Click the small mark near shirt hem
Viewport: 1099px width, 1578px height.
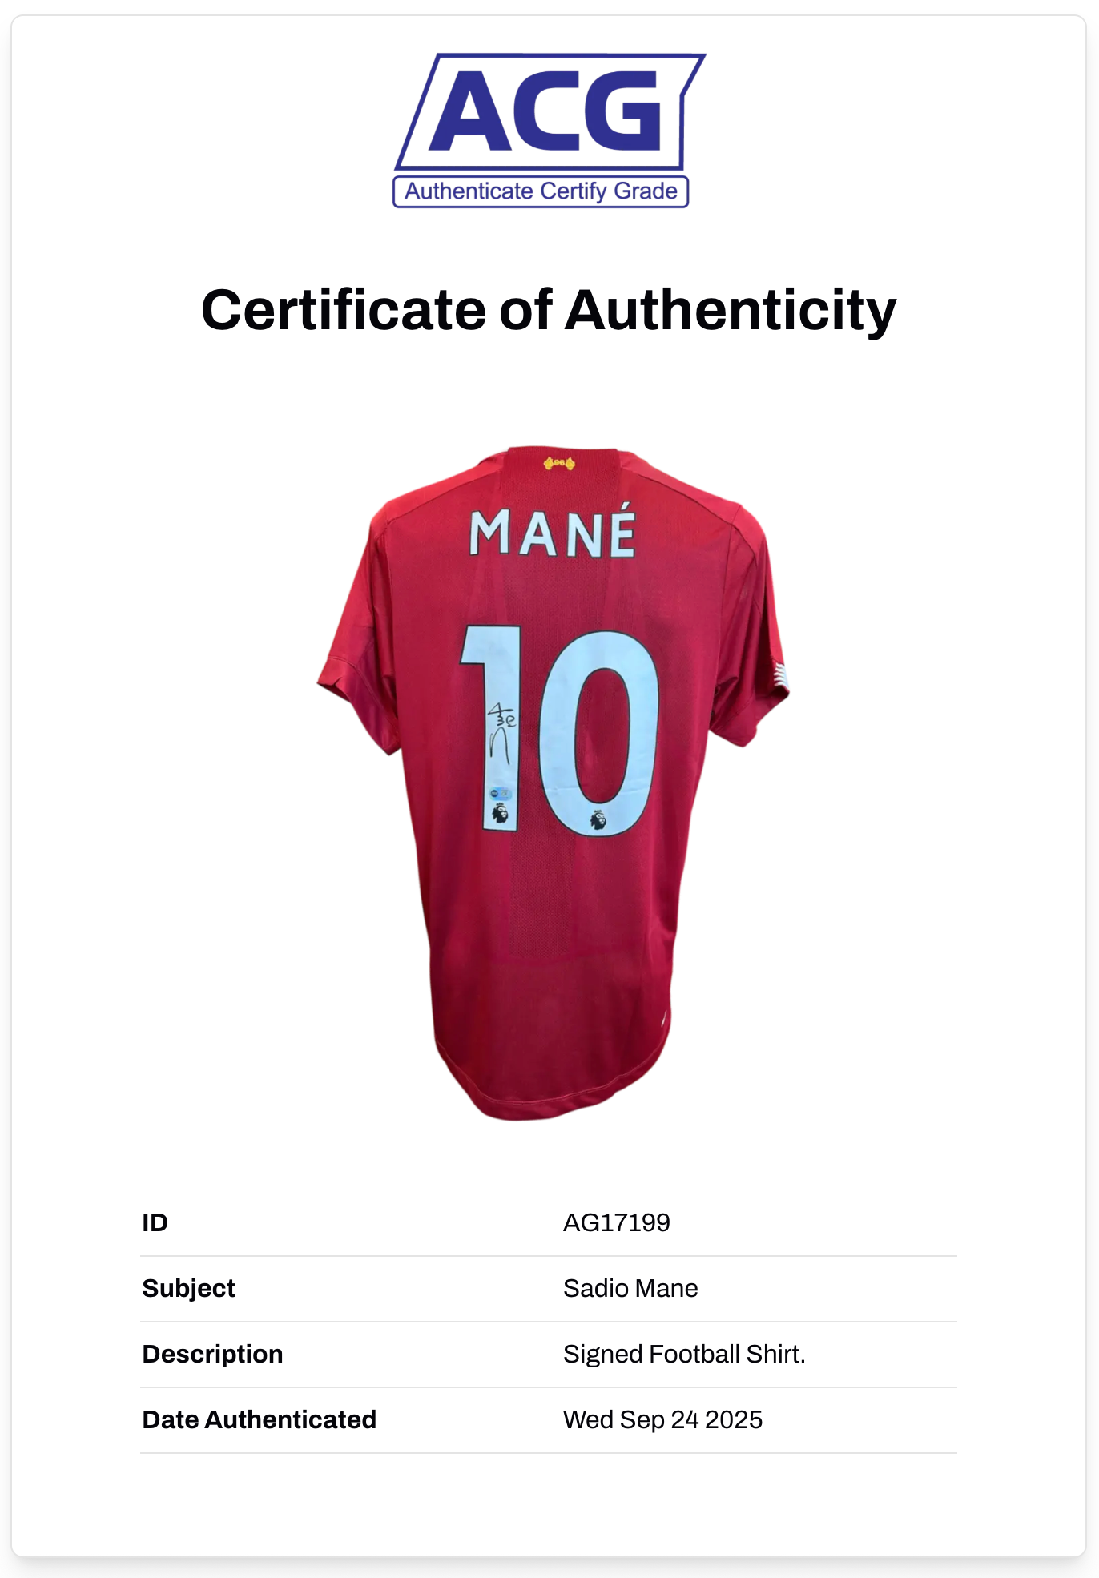click(x=664, y=1019)
